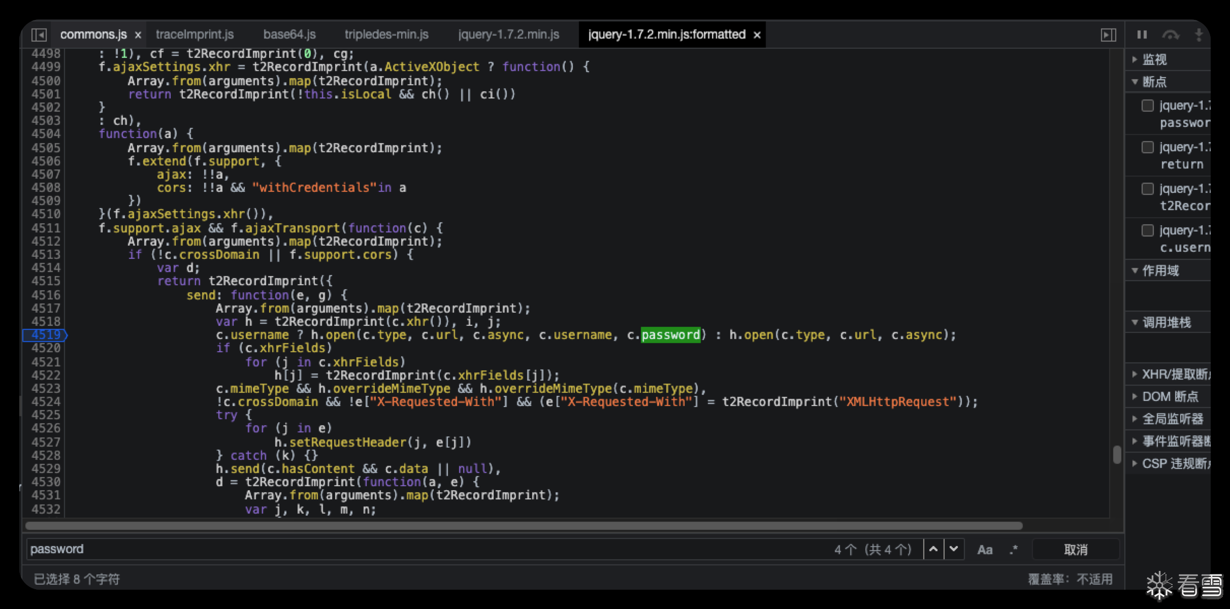
Task: Enable the 'return' breakpoint checkbox
Action: tap(1148, 147)
